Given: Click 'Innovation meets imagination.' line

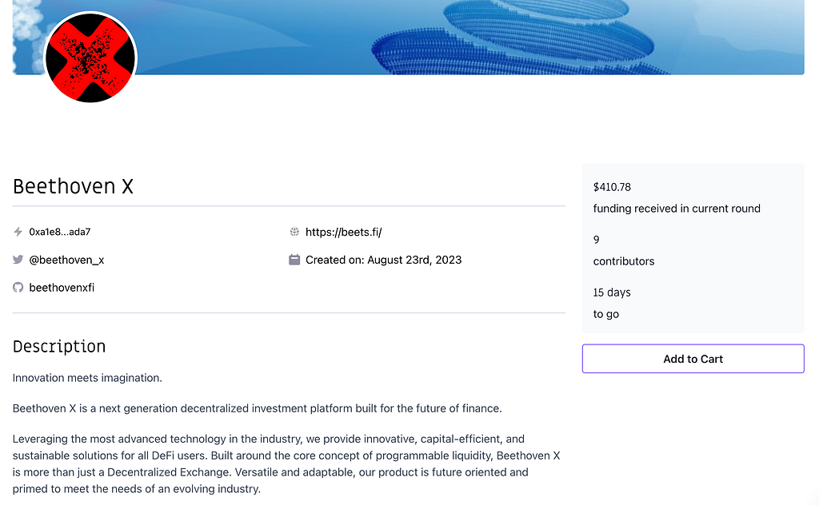Looking at the screenshot, I should pos(87,378).
